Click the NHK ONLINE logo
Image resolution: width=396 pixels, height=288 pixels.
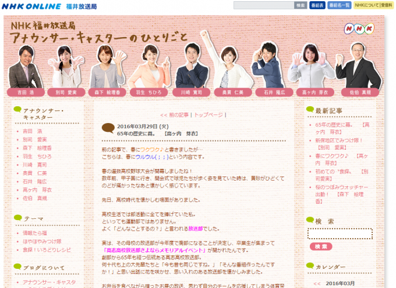click(x=31, y=6)
